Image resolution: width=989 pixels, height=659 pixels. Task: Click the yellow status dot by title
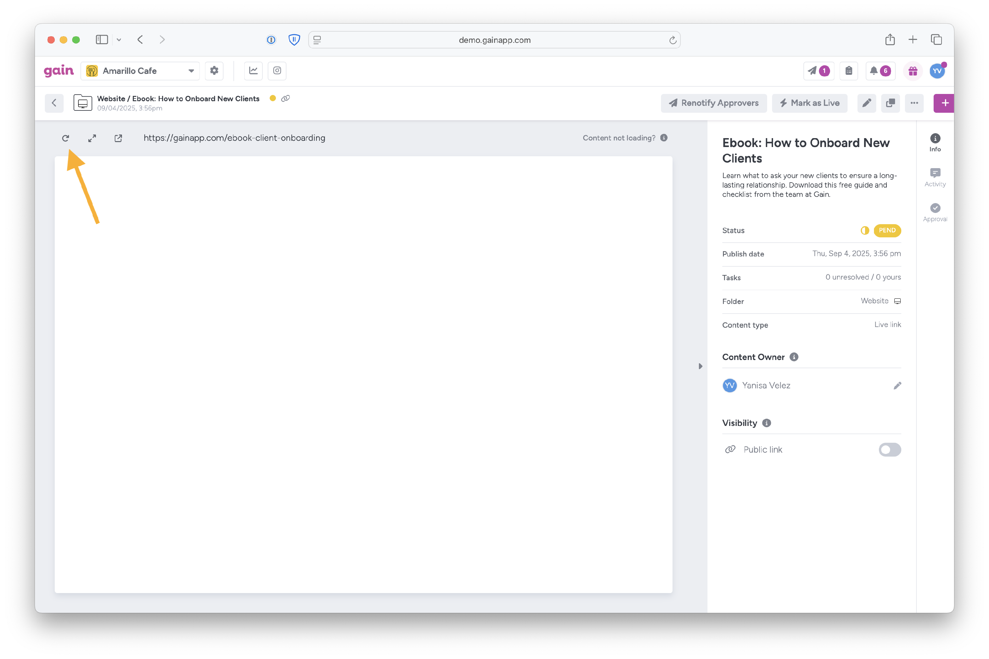272,98
